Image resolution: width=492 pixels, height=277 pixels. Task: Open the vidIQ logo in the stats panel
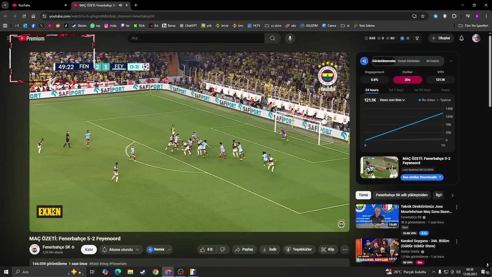click(364, 61)
